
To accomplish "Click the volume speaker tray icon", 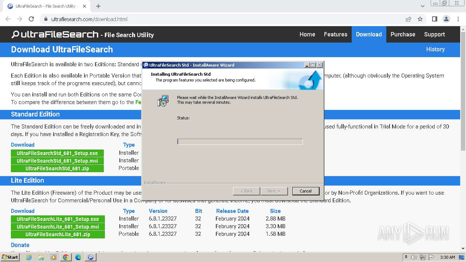I will point(414,257).
